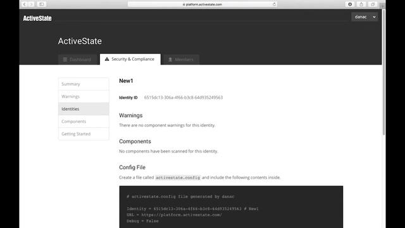Click the 'no component warnings' message
The image size is (405, 228).
167,125
